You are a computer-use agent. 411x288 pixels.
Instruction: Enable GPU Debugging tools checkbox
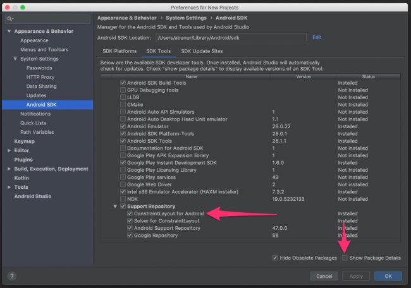point(123,90)
